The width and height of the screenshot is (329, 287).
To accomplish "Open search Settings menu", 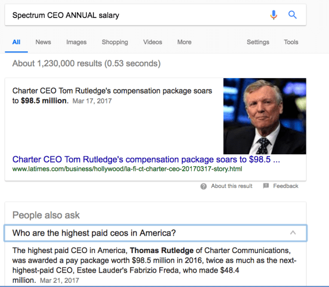I will point(258,42).
